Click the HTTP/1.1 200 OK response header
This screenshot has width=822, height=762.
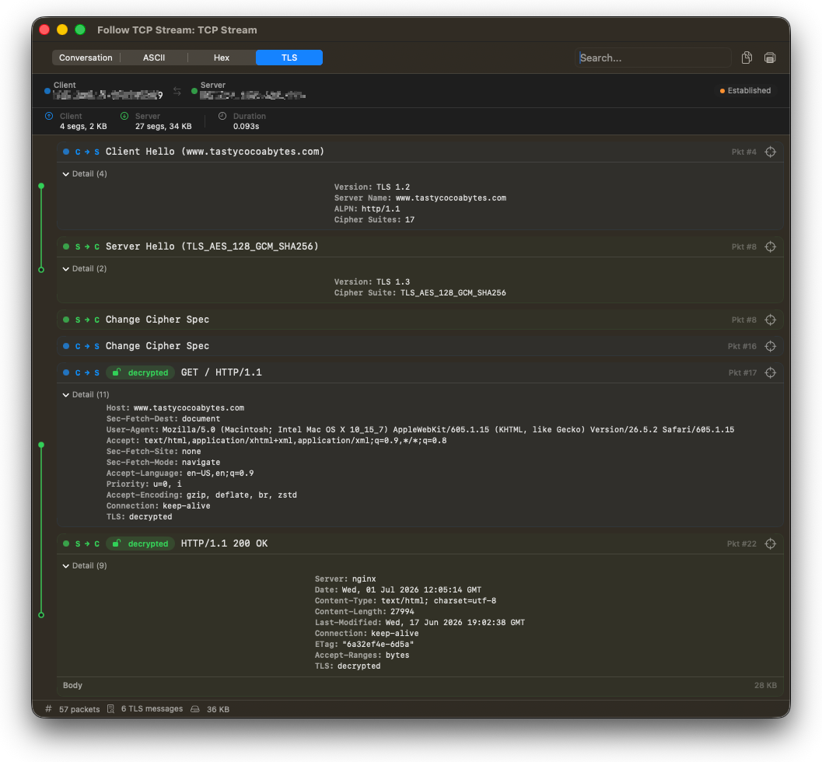coord(420,544)
